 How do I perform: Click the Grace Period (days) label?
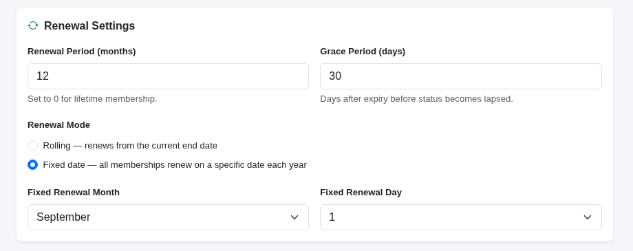363,52
